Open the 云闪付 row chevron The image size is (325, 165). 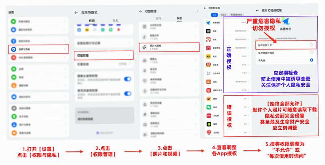249,133
